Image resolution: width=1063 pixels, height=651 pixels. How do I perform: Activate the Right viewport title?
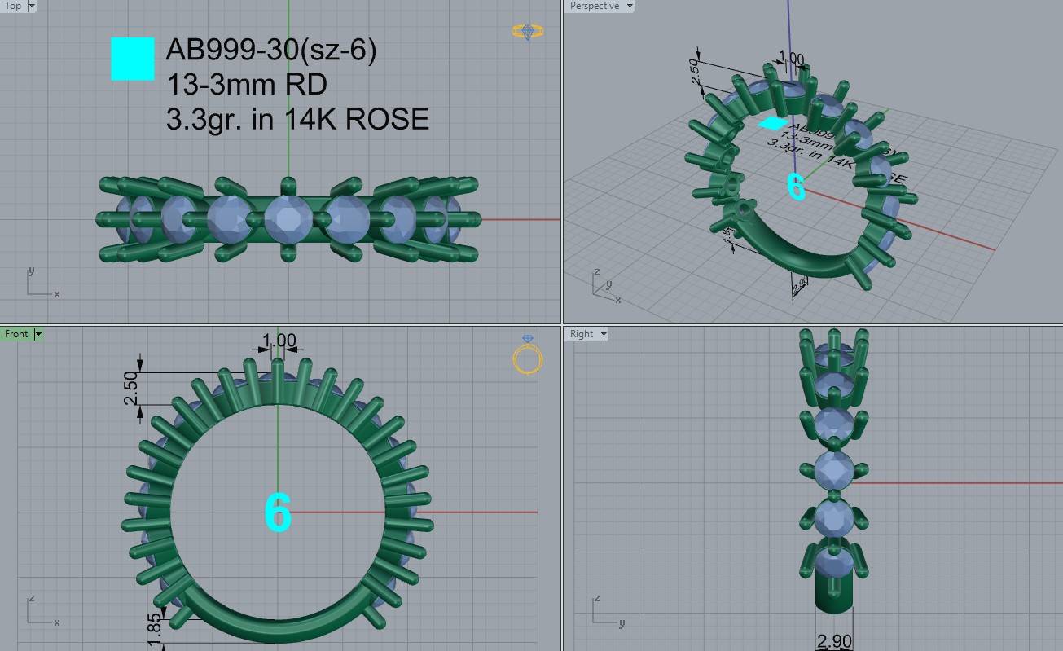(x=582, y=334)
